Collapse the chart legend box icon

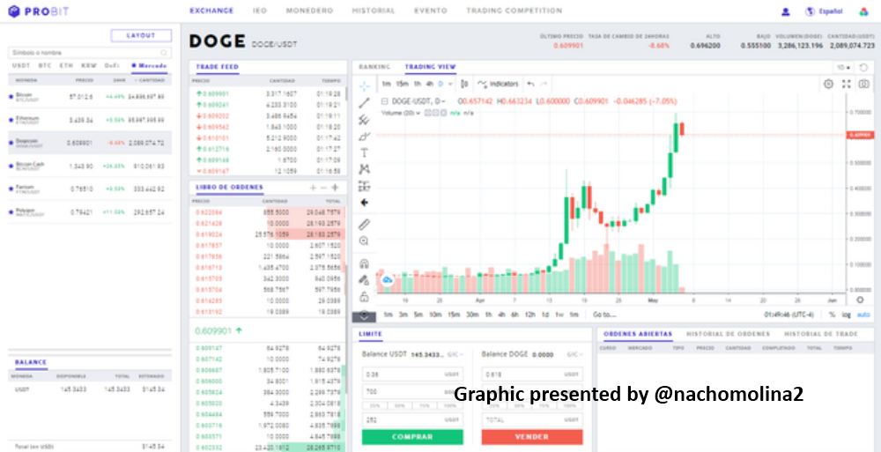tap(385, 101)
